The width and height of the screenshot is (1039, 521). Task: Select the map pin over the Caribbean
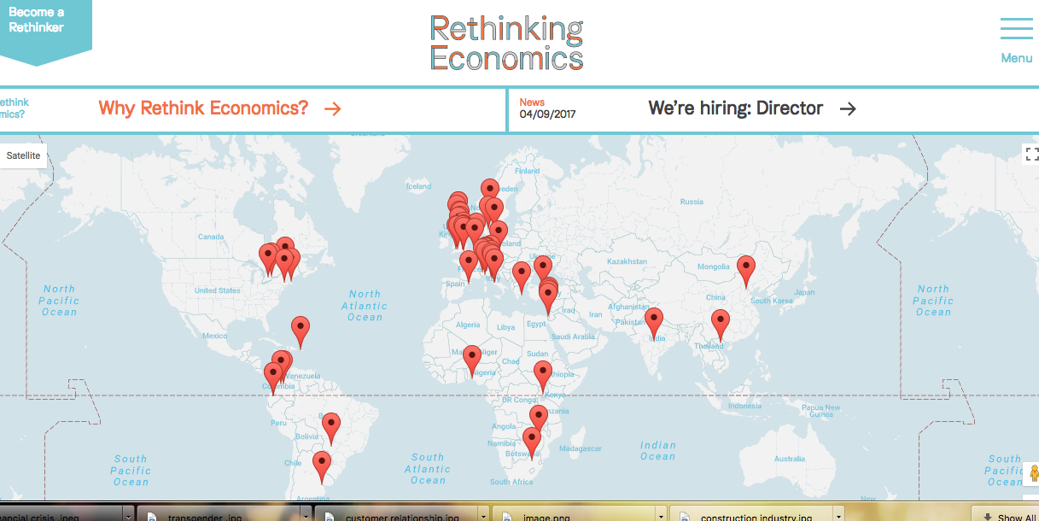click(x=301, y=331)
